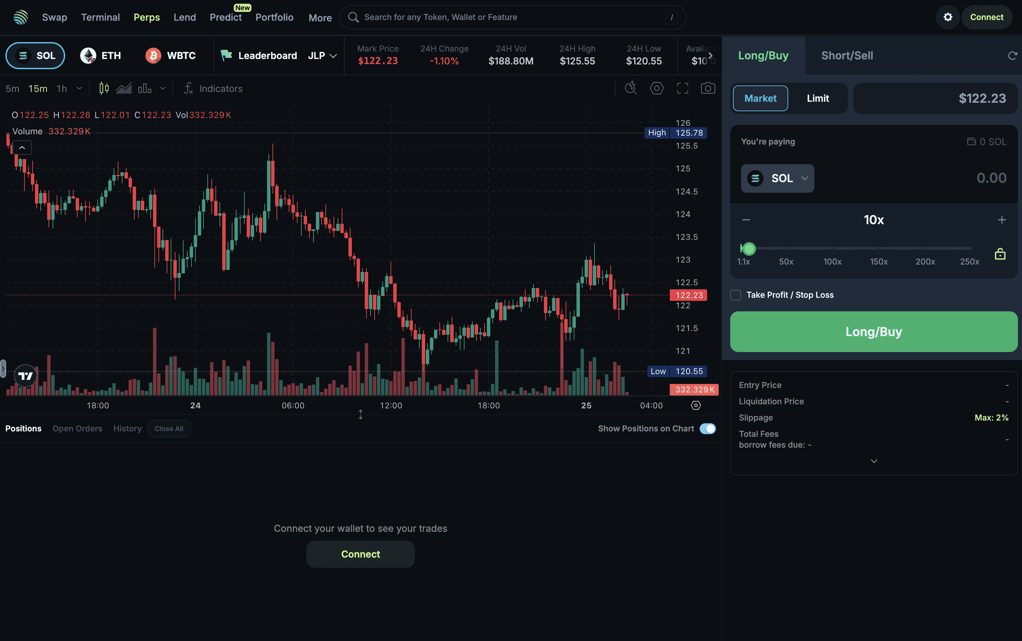This screenshot has height=641, width=1022.
Task: Click the candlestick chart type icon
Action: pos(104,88)
